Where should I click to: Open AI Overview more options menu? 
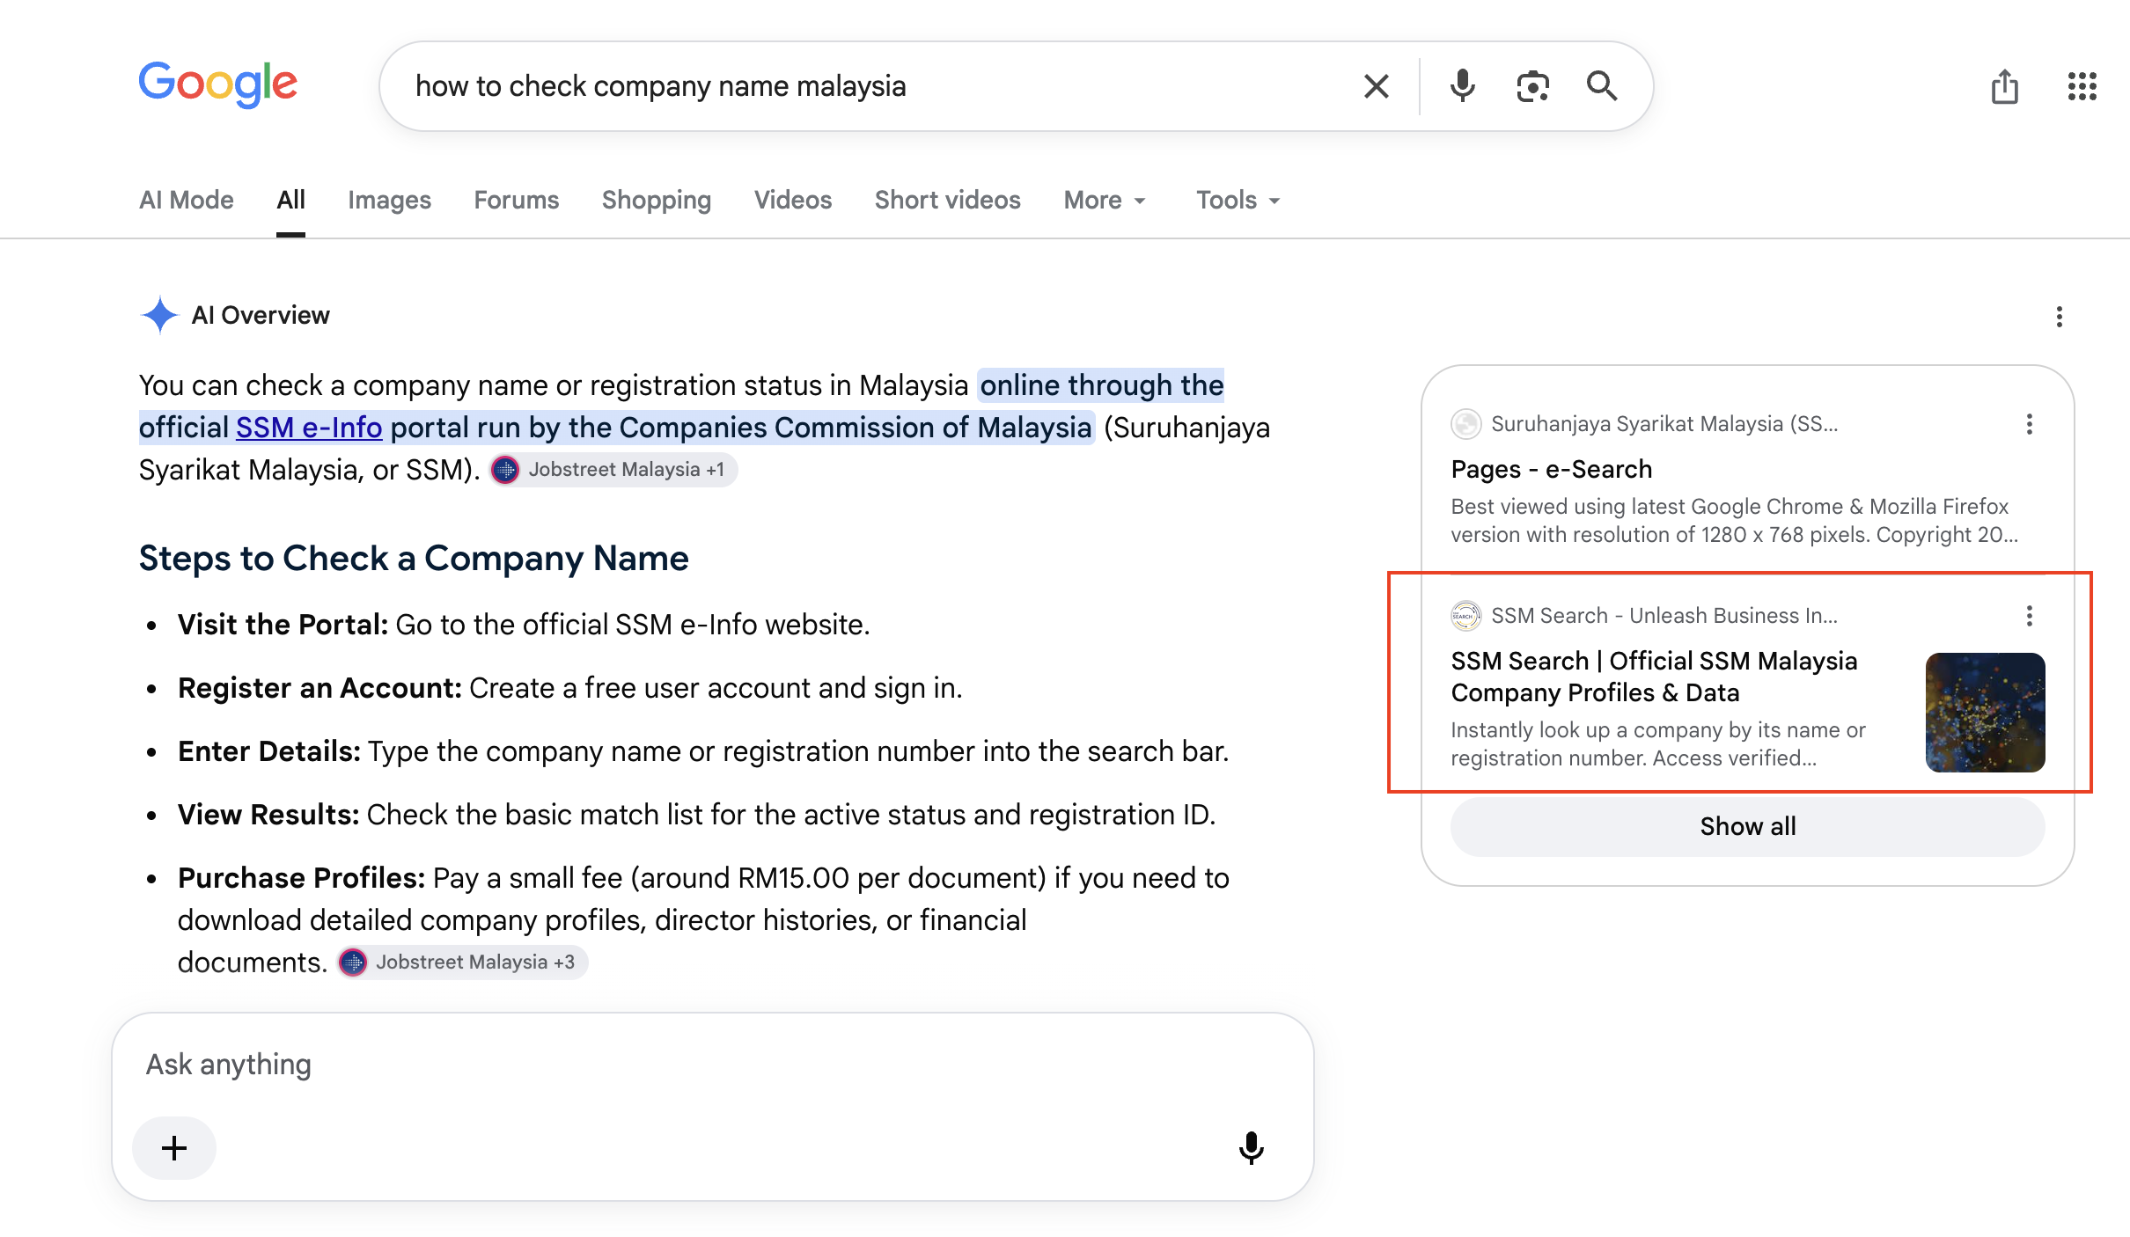tap(2059, 317)
